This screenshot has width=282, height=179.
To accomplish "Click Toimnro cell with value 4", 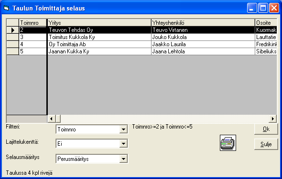I will click(x=33, y=44).
